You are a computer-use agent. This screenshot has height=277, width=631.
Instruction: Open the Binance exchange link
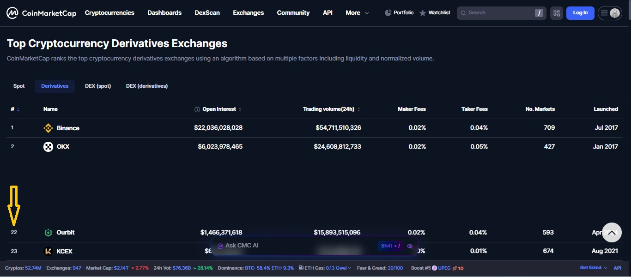coord(68,128)
